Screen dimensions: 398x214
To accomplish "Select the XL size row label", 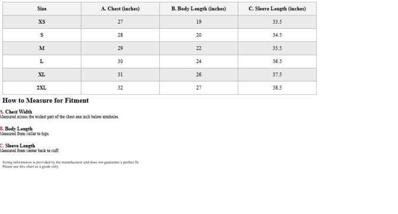I will (x=42, y=75).
